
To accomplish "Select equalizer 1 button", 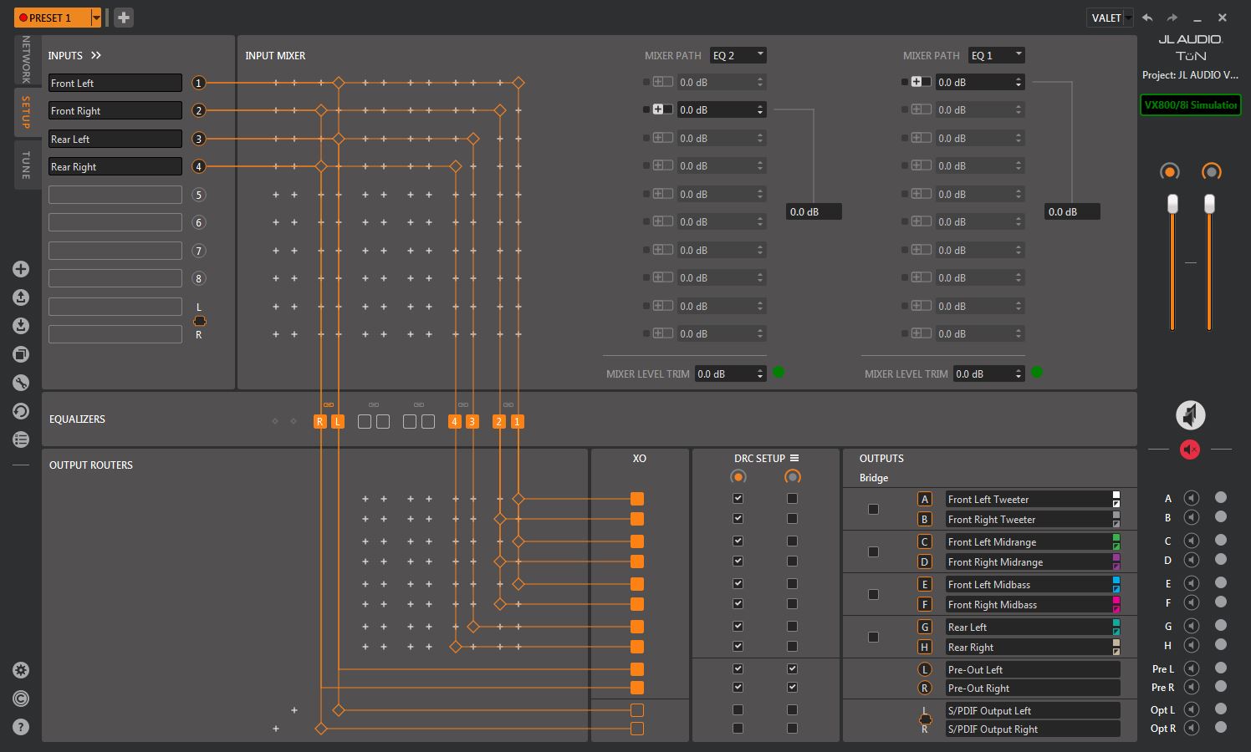I will coord(517,422).
